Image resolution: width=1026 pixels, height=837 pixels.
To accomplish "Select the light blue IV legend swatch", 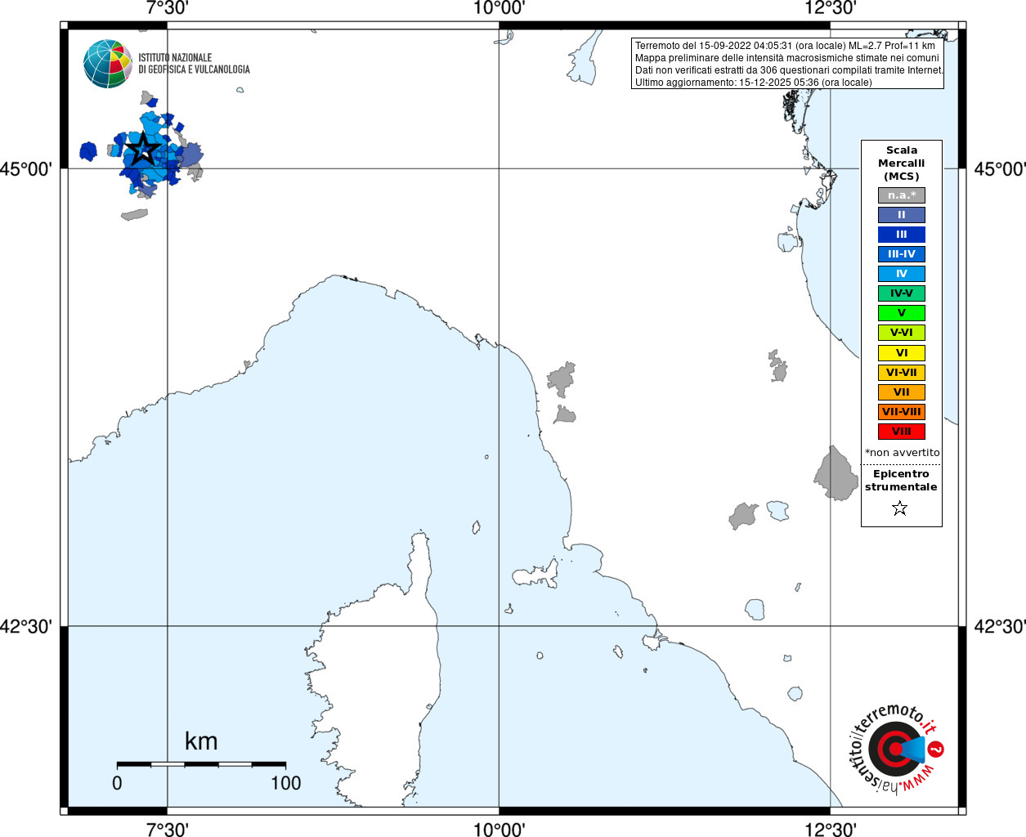I will coord(902,274).
